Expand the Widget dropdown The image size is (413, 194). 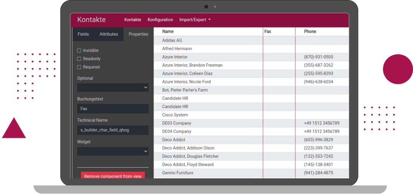113,151
